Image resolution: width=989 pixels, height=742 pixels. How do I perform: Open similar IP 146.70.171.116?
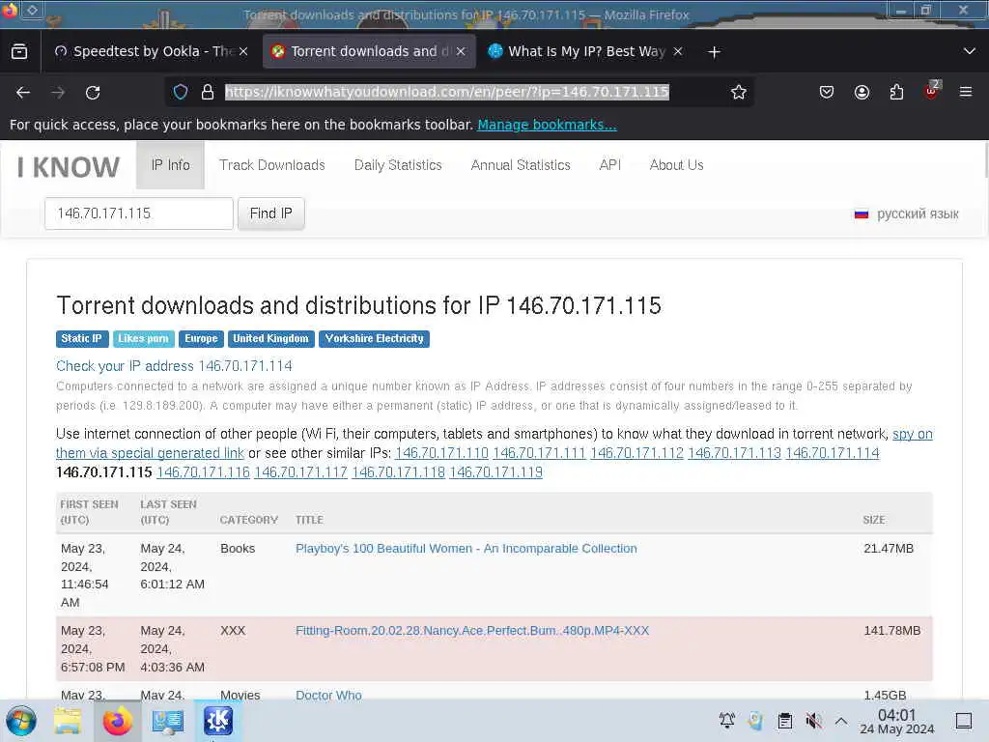(203, 471)
